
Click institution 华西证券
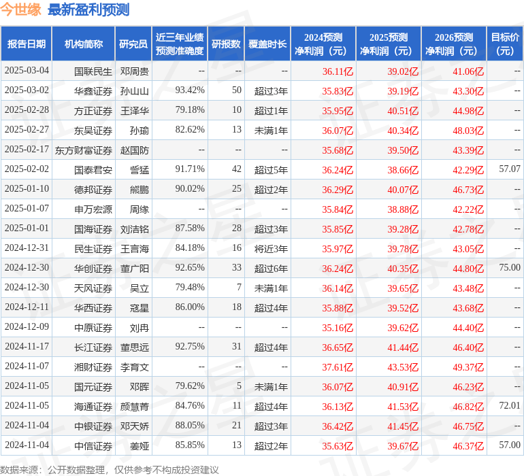93,308
